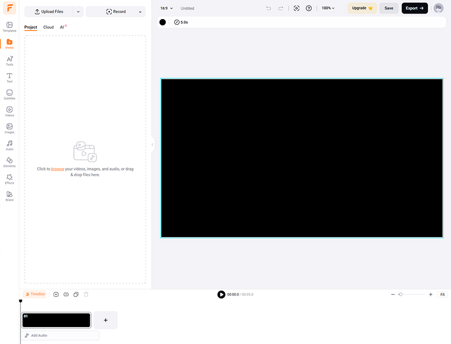Collapse the media side panel
Image resolution: width=451 pixels, height=344 pixels.
pyautogui.click(x=152, y=145)
